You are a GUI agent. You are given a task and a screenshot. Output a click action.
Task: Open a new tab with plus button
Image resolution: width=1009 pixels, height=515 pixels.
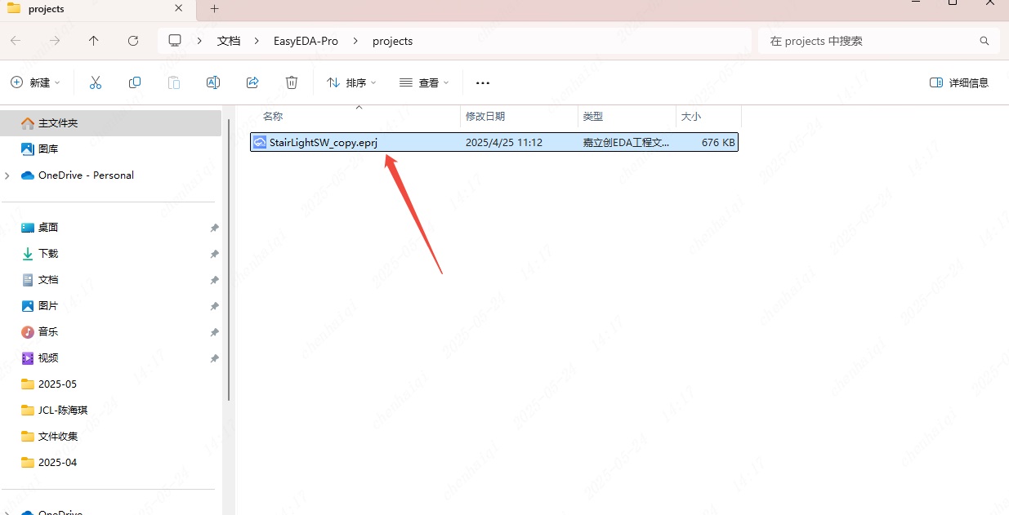pyautogui.click(x=215, y=9)
